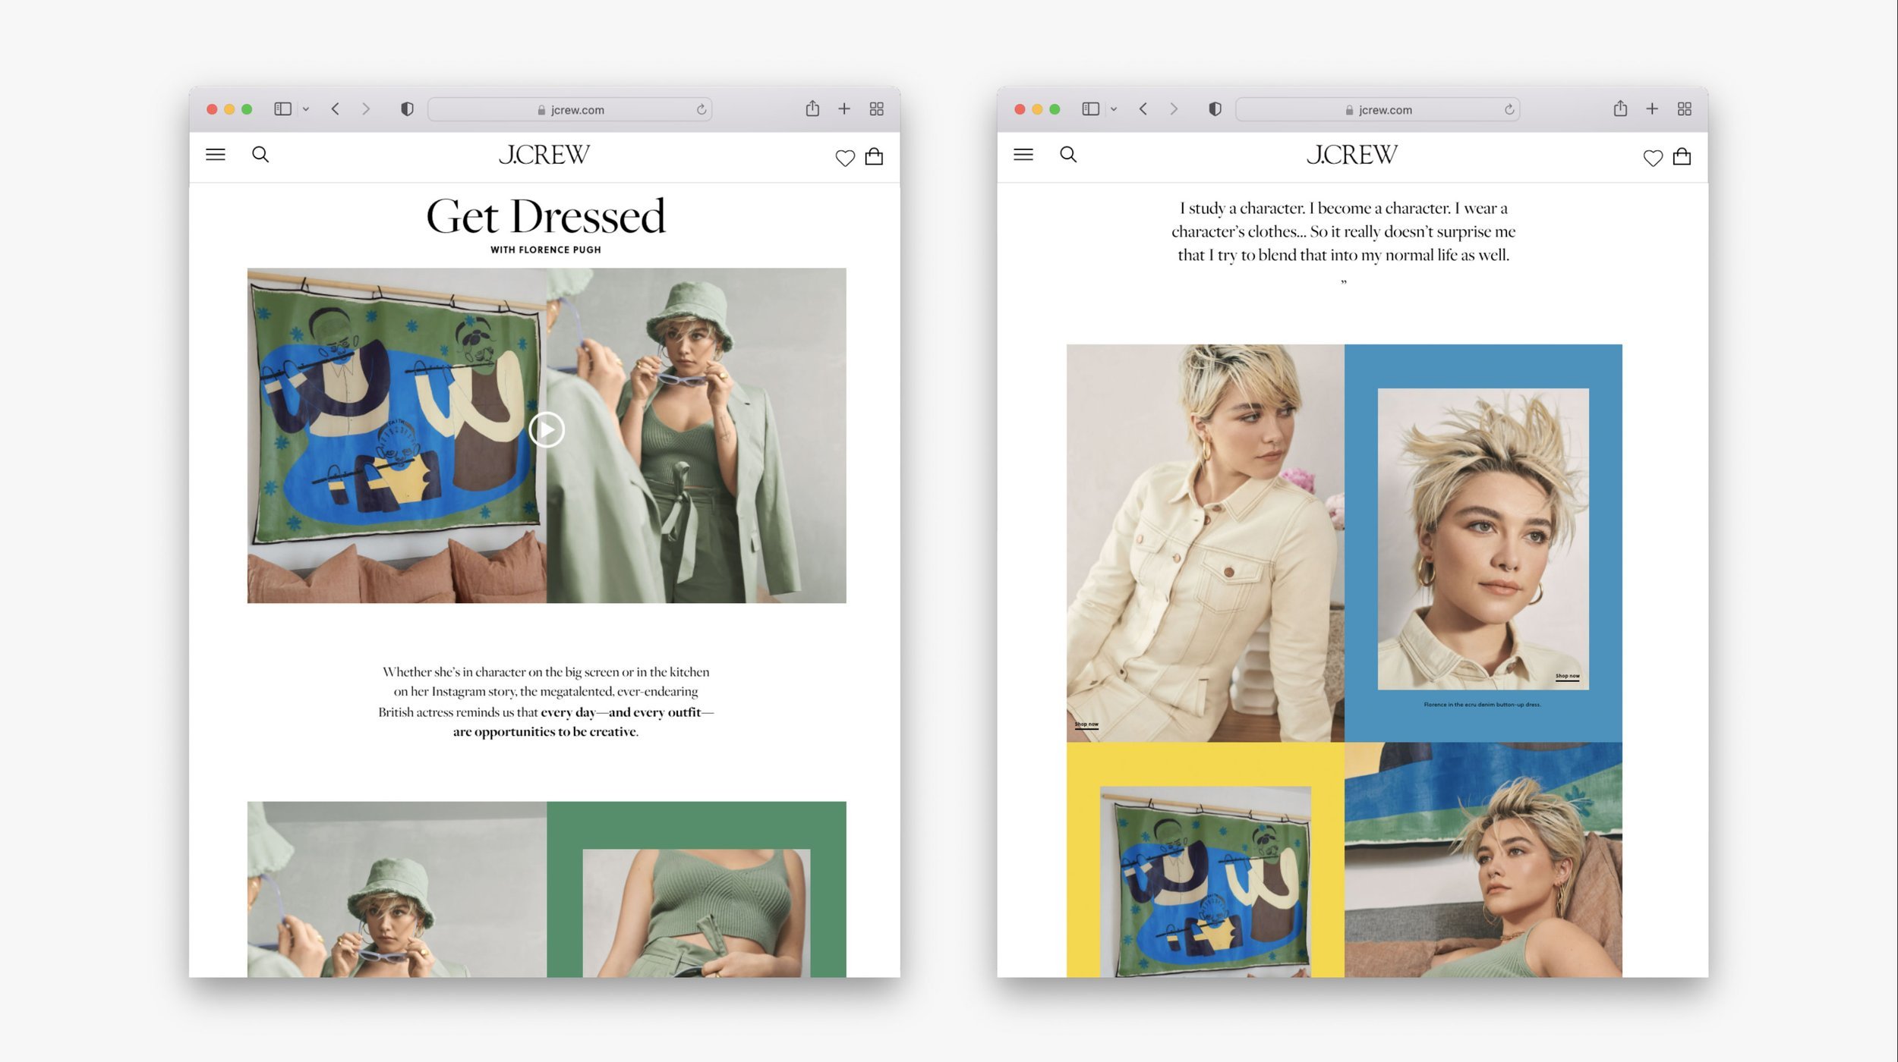
Task: Click Shop now on the blue-framed portrait
Action: [1567, 677]
